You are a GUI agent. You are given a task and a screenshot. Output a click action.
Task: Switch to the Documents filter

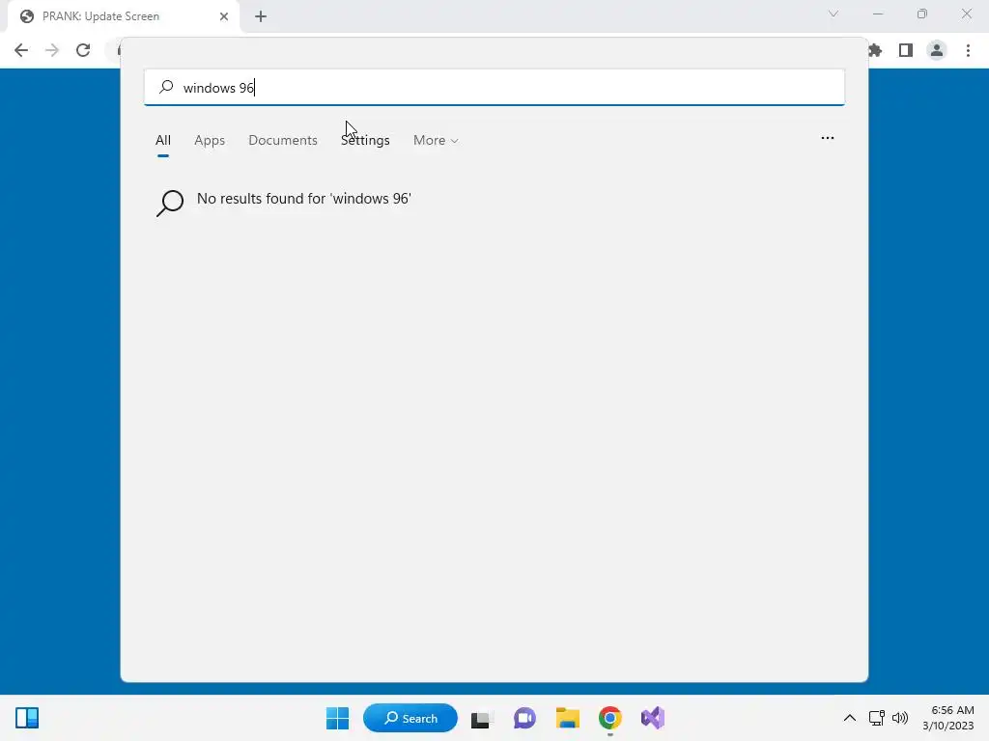click(x=283, y=140)
